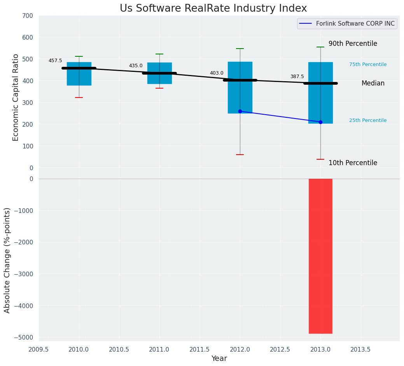
Task: Click the 435.0 median value label
Action: [x=136, y=66]
